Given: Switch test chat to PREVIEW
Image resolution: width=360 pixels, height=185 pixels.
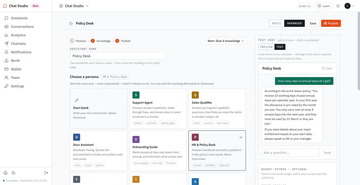Looking at the screenshot, I should pyautogui.click(x=266, y=47).
